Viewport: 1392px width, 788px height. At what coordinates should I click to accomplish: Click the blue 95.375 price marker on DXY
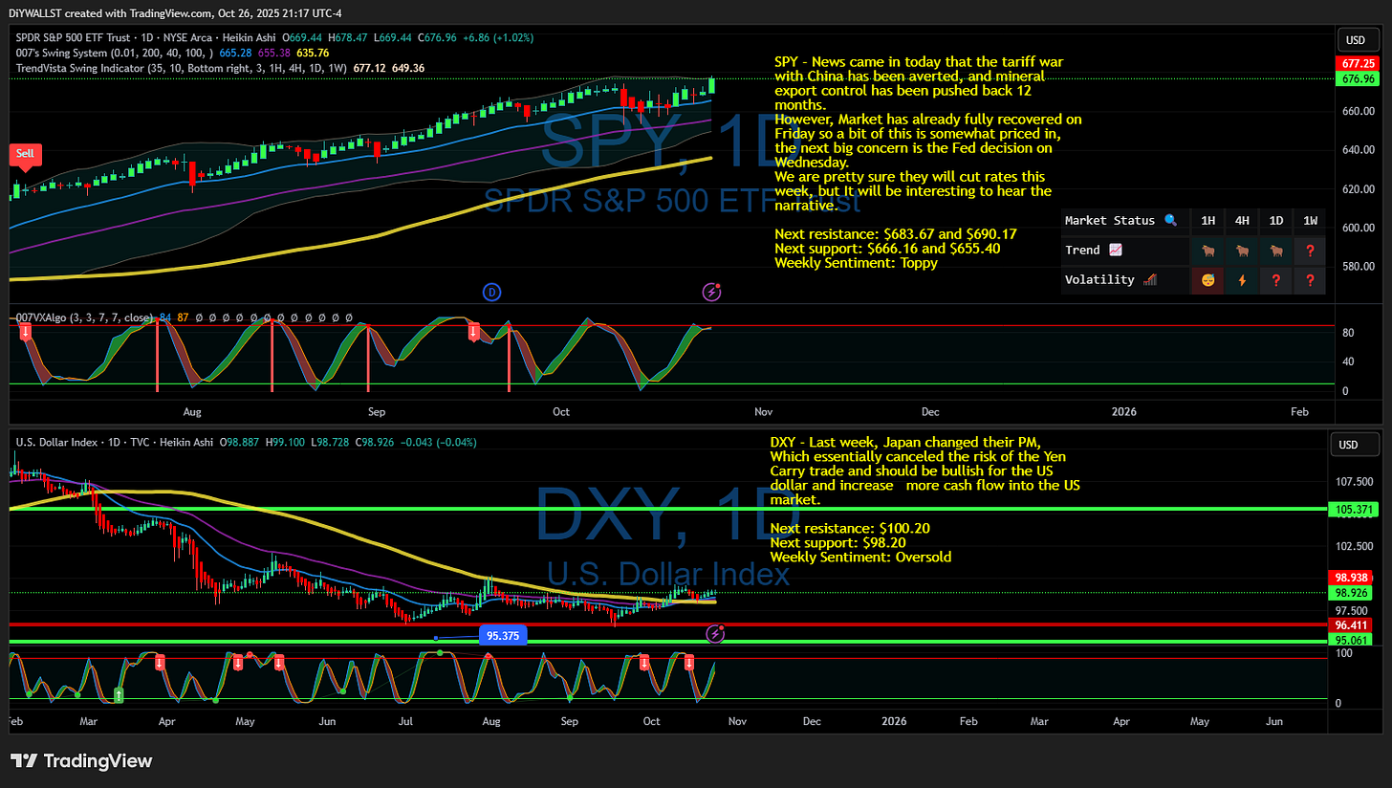coord(504,635)
